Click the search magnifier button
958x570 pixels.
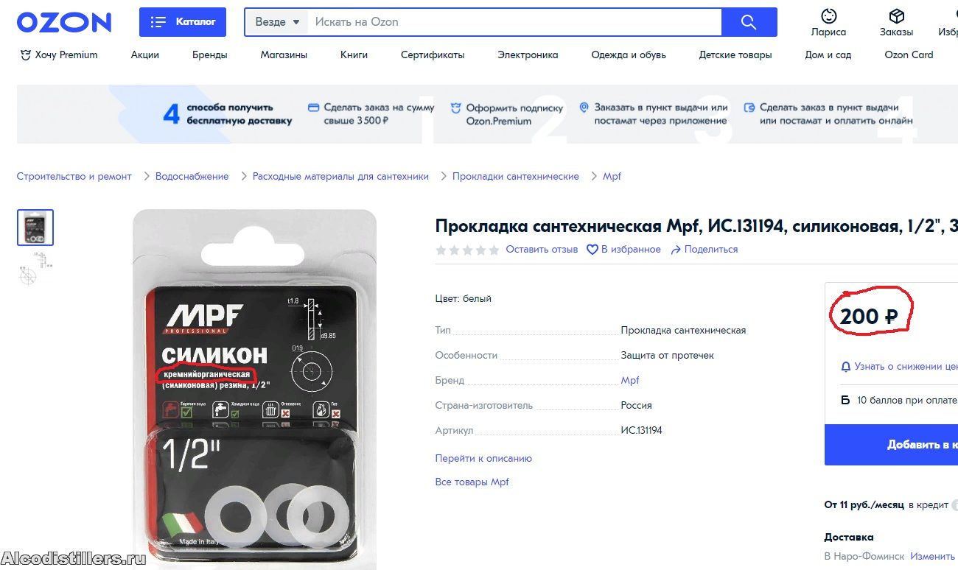pyautogui.click(x=749, y=22)
